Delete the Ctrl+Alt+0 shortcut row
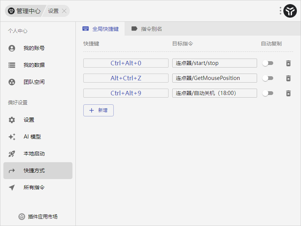301x226 pixels. (288, 63)
